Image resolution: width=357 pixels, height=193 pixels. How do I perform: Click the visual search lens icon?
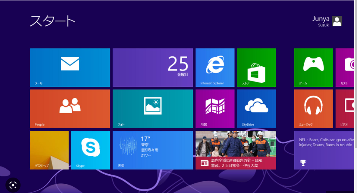click(13, 185)
